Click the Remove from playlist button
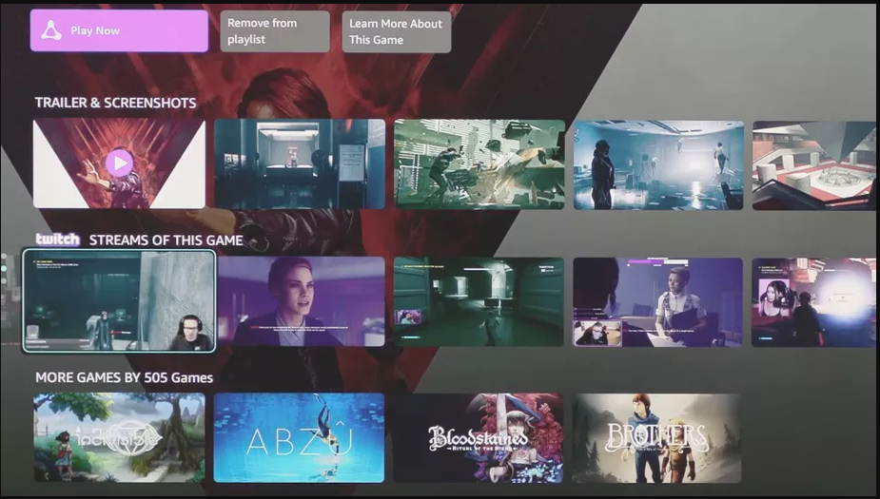 pos(274,31)
